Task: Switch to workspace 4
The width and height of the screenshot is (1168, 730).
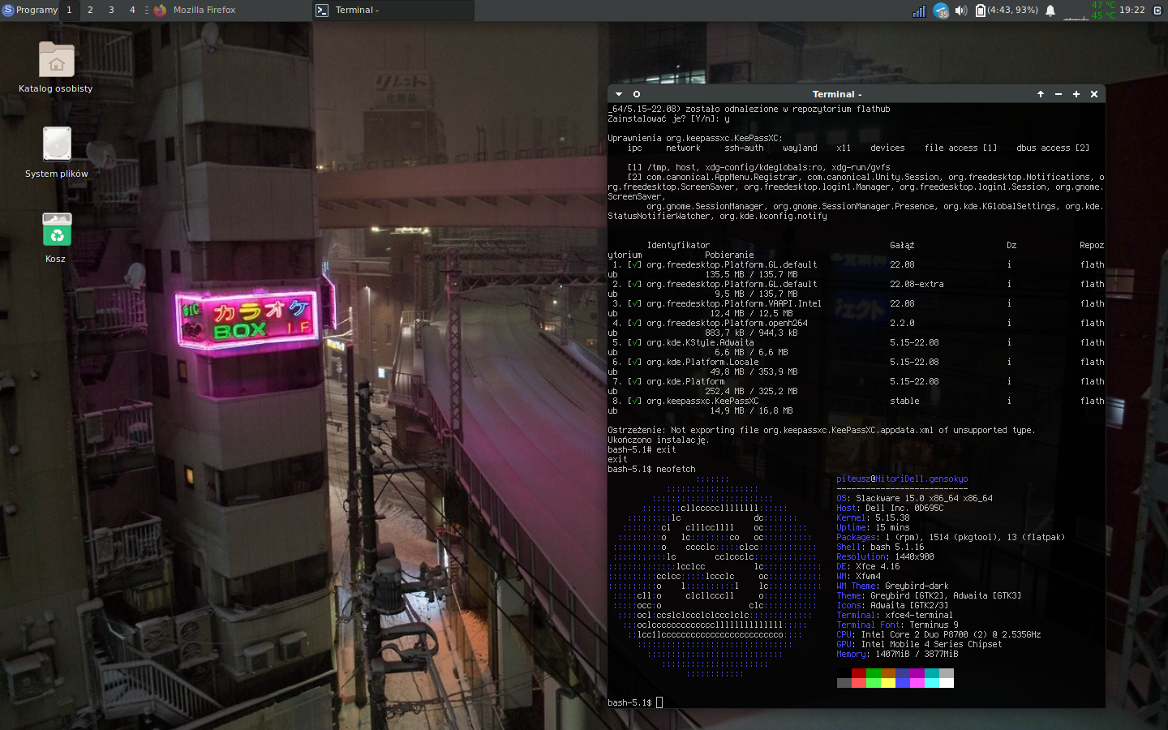Action: coord(132,10)
